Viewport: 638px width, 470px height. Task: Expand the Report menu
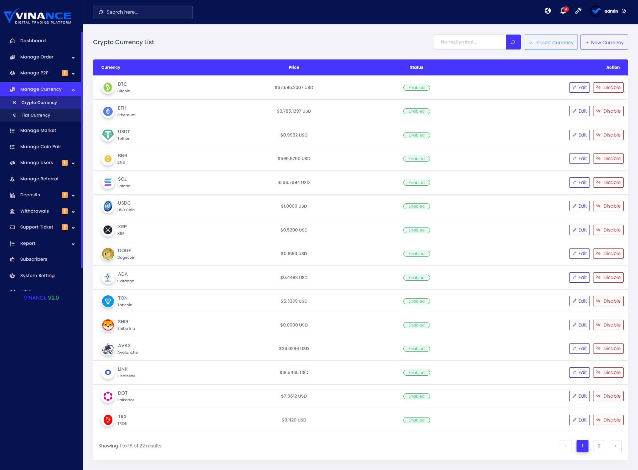(73, 244)
